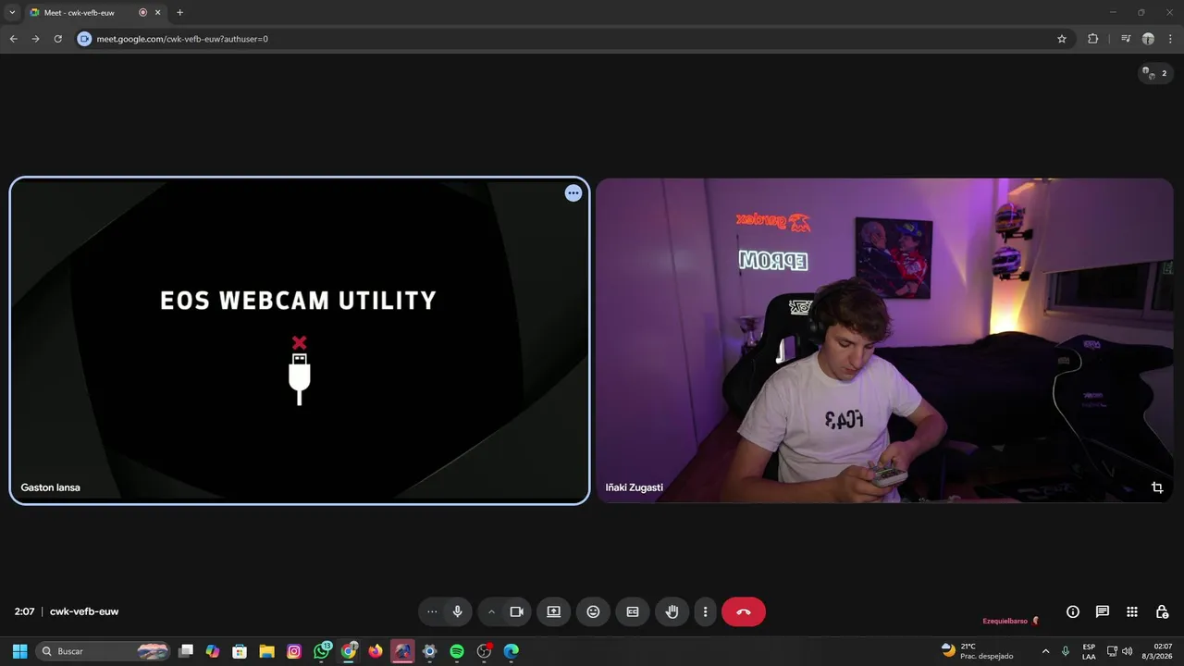Click the address bar URL
This screenshot has width=1184, height=666.
click(182, 39)
